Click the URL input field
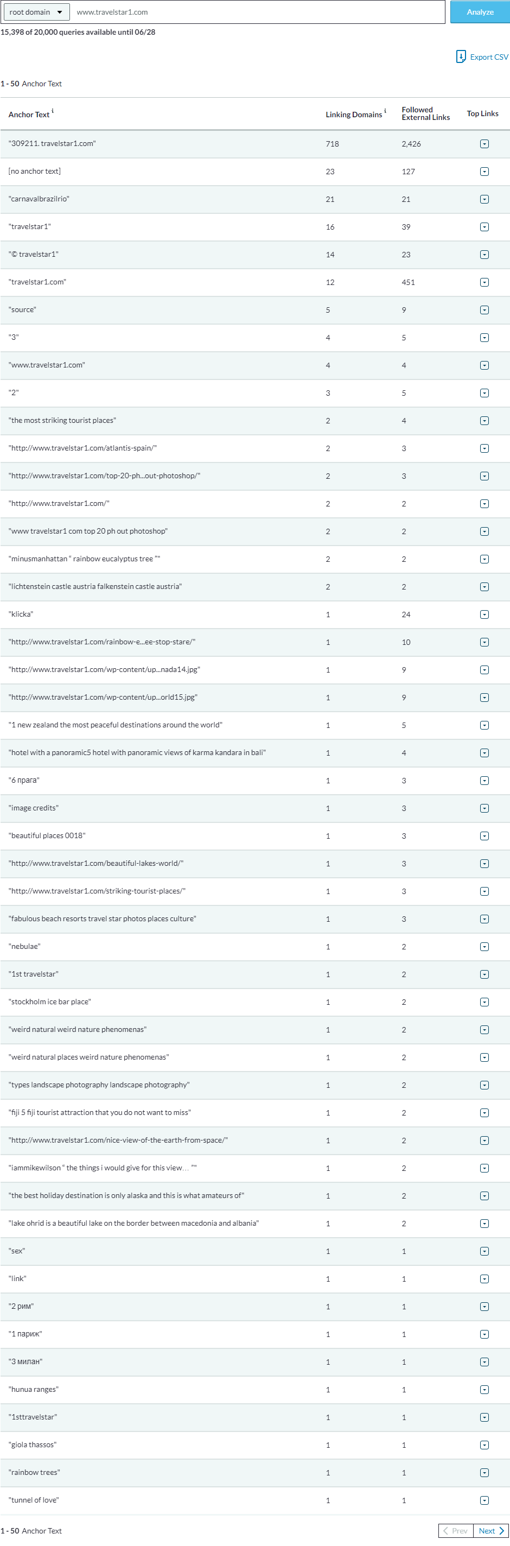This screenshot has height=1546, width=510. coord(258,12)
